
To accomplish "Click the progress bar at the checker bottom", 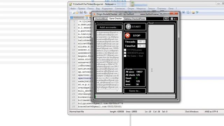I will [x=135, y=97].
